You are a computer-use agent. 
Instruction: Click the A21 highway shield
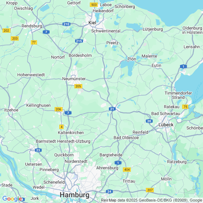pyautogui.click(x=112, y=109)
